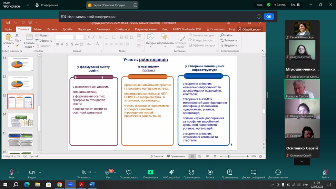Screen dimensions: 336x189
Task: Click the Отреагировать heart icon
Action: pyautogui.click(x=129, y=172)
